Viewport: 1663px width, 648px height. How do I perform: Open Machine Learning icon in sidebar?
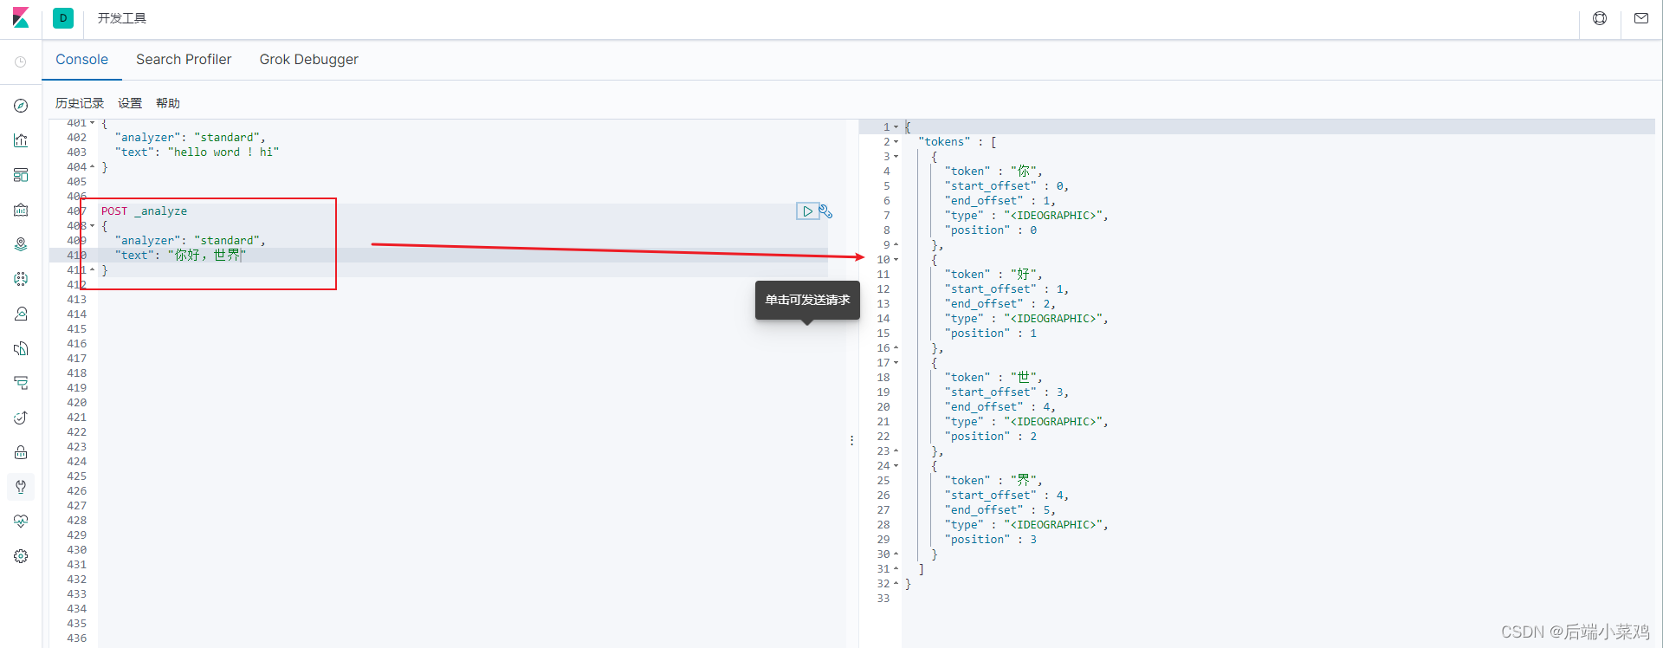click(x=21, y=279)
